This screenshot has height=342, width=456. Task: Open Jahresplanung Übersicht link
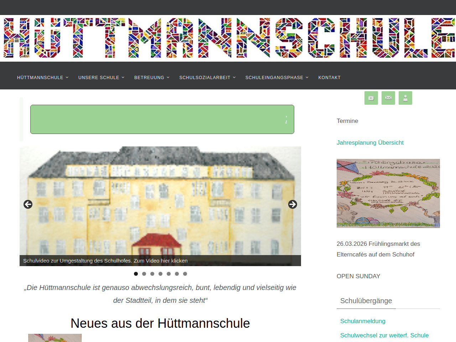(x=370, y=142)
